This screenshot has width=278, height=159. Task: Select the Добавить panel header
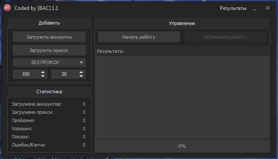pyautogui.click(x=49, y=23)
